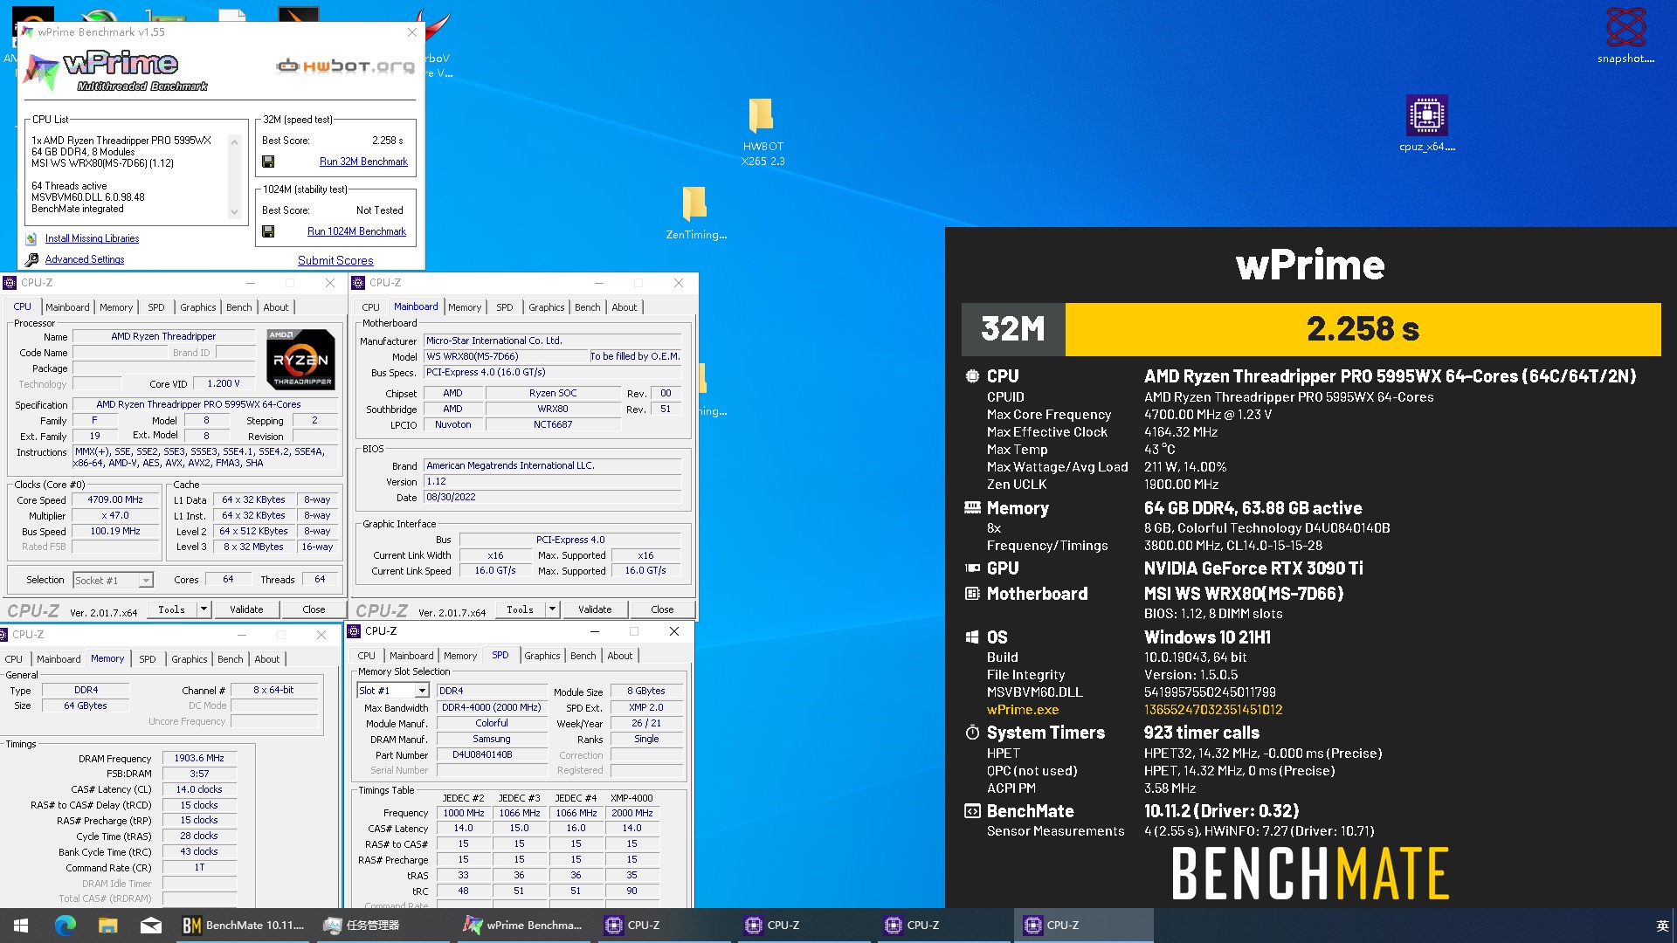Click the 英 input method indicator
1677x943 pixels.
click(1662, 926)
